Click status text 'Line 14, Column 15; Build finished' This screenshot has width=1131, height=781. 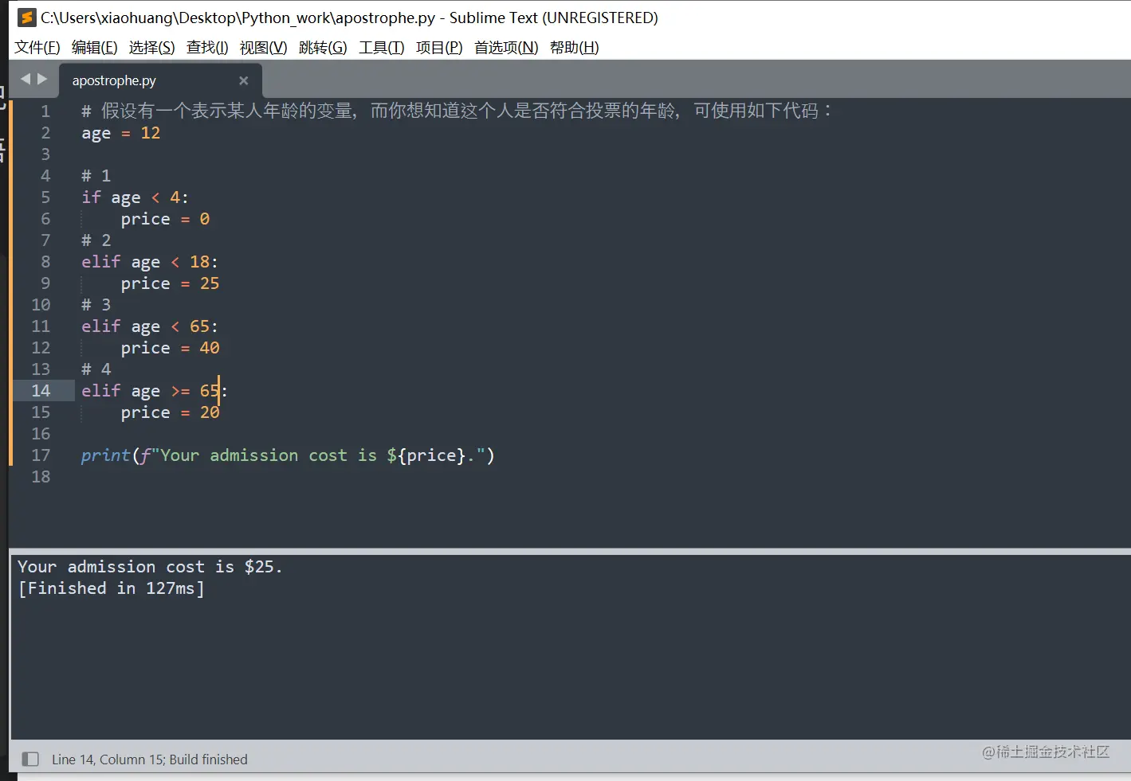(150, 760)
